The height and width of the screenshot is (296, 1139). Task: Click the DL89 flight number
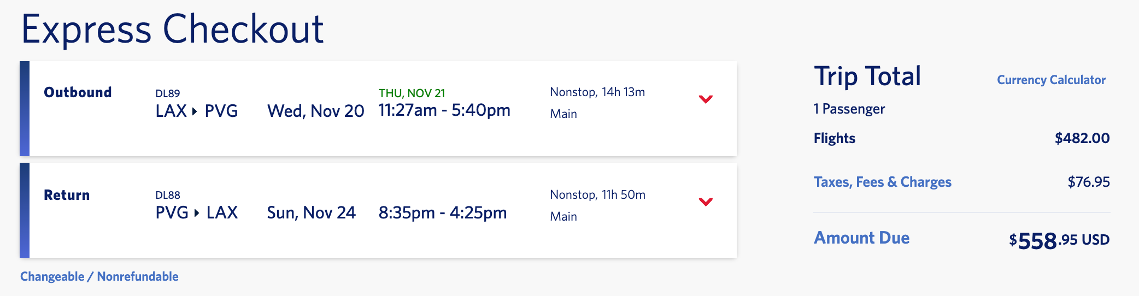(167, 93)
